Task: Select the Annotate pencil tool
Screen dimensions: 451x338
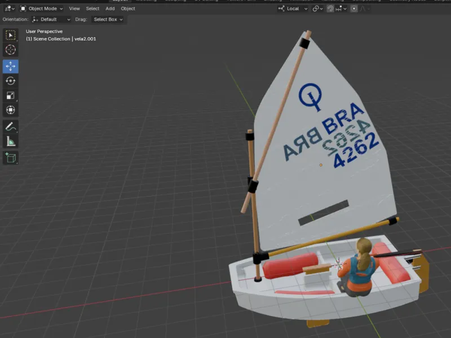Action: coord(11,126)
